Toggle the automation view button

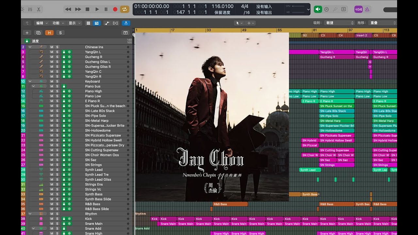pyautogui.click(x=107, y=23)
